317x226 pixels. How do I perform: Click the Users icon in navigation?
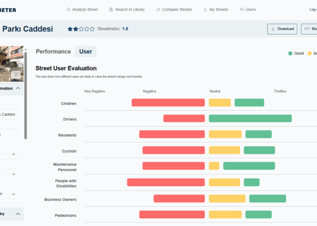pos(241,9)
